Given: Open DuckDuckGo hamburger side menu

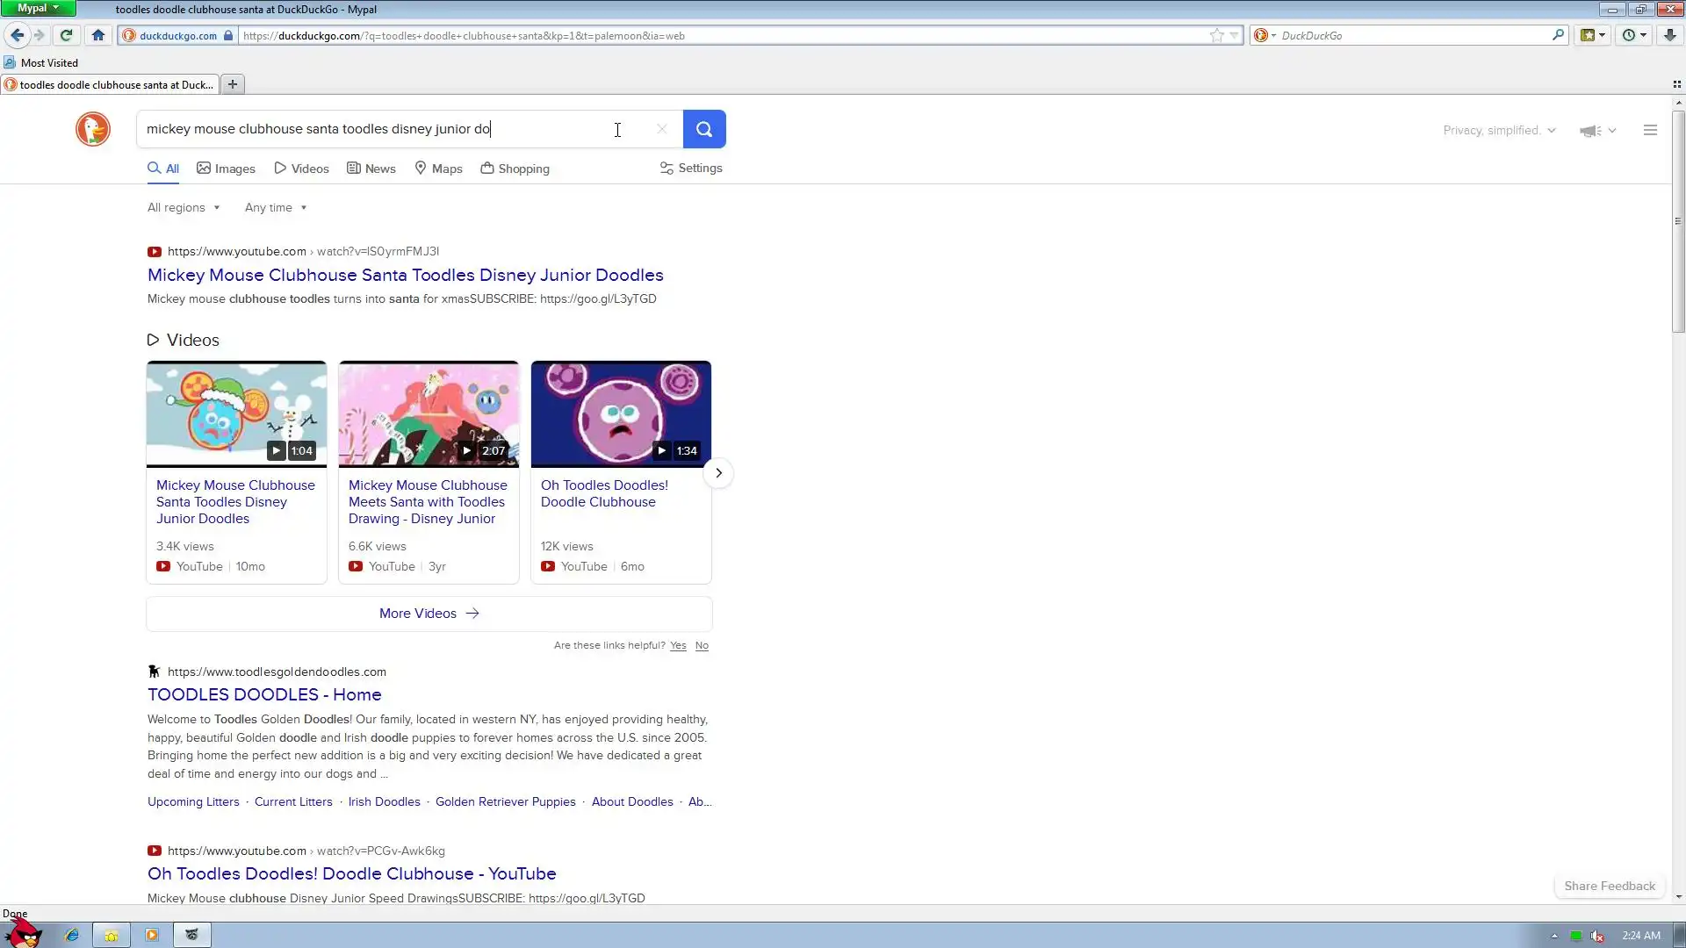Looking at the screenshot, I should point(1650,130).
